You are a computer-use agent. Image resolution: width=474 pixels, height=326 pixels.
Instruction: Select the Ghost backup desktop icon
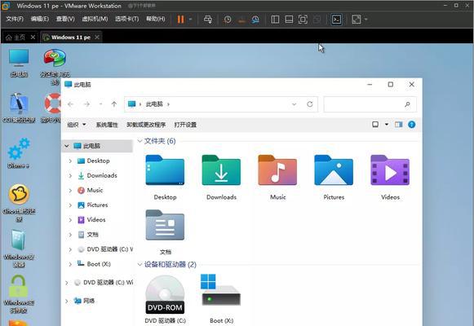pyautogui.click(x=19, y=203)
